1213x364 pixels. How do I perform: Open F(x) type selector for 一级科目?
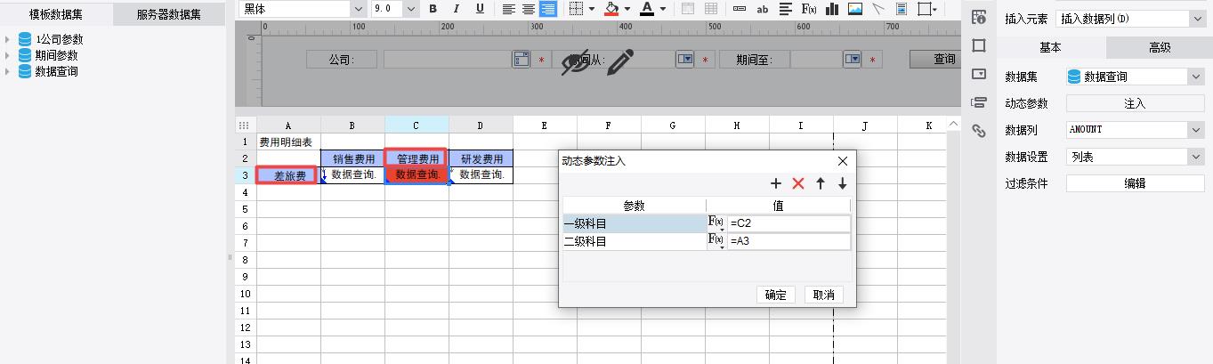pyautogui.click(x=716, y=222)
